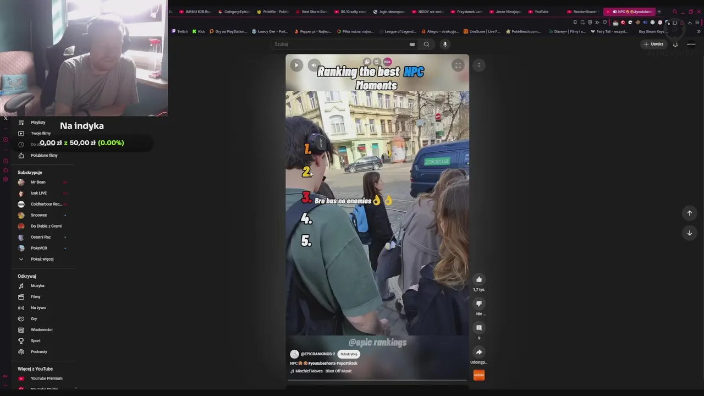The width and height of the screenshot is (704, 396).
Task: Open Twitch bookmark
Action: click(x=180, y=31)
